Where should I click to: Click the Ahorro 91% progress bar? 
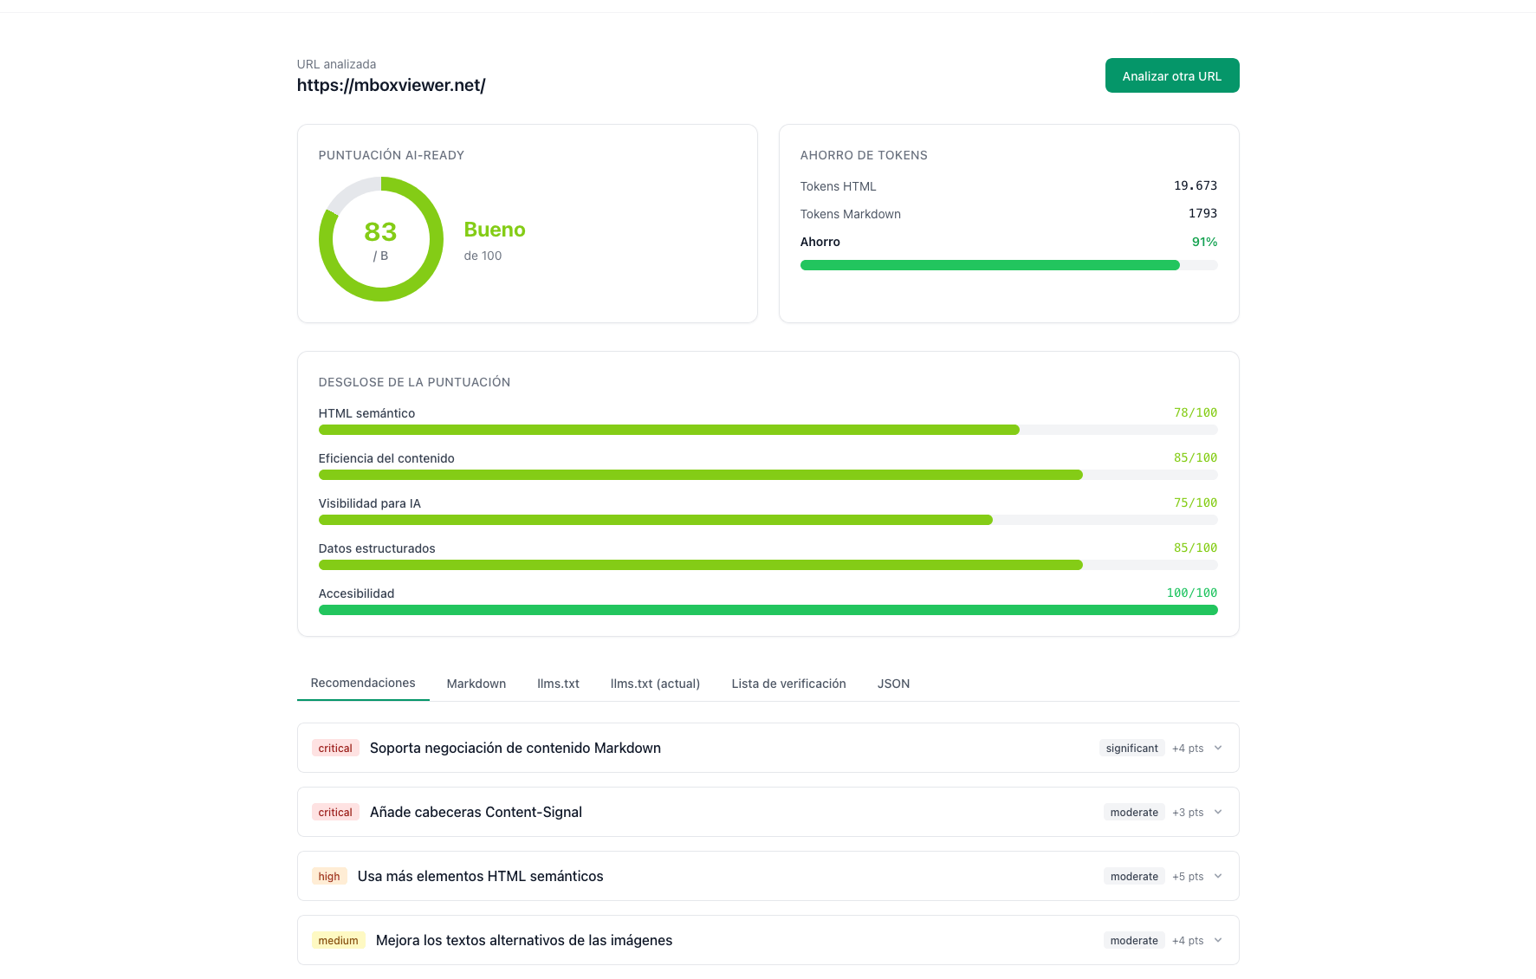pos(1008,265)
